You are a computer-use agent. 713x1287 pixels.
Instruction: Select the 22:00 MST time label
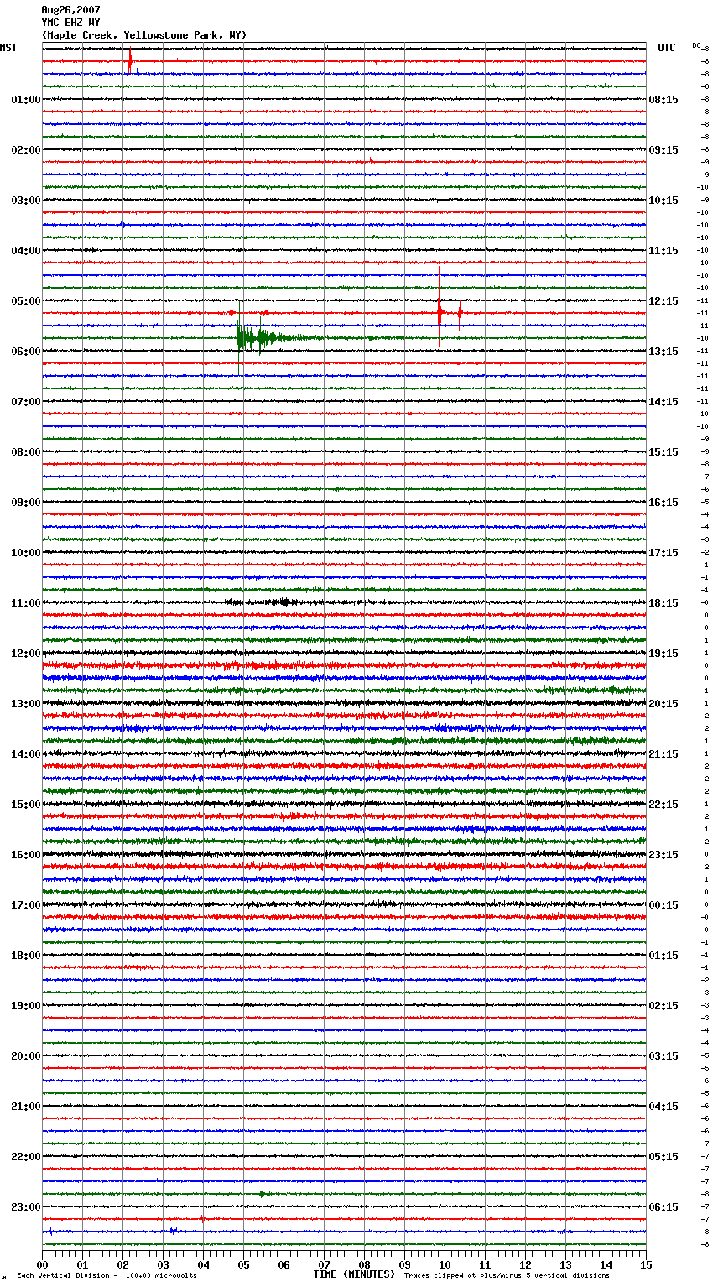click(26, 1157)
